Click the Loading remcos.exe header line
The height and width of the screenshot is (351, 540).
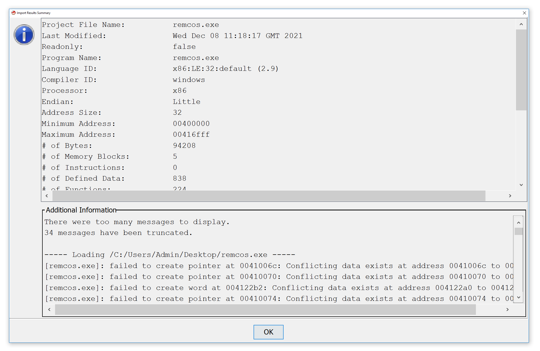[170, 255]
